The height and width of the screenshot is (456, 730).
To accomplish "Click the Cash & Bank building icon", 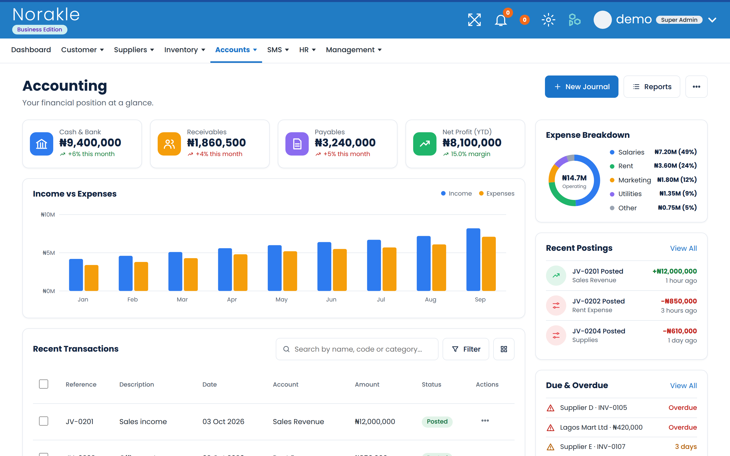I will pyautogui.click(x=42, y=144).
